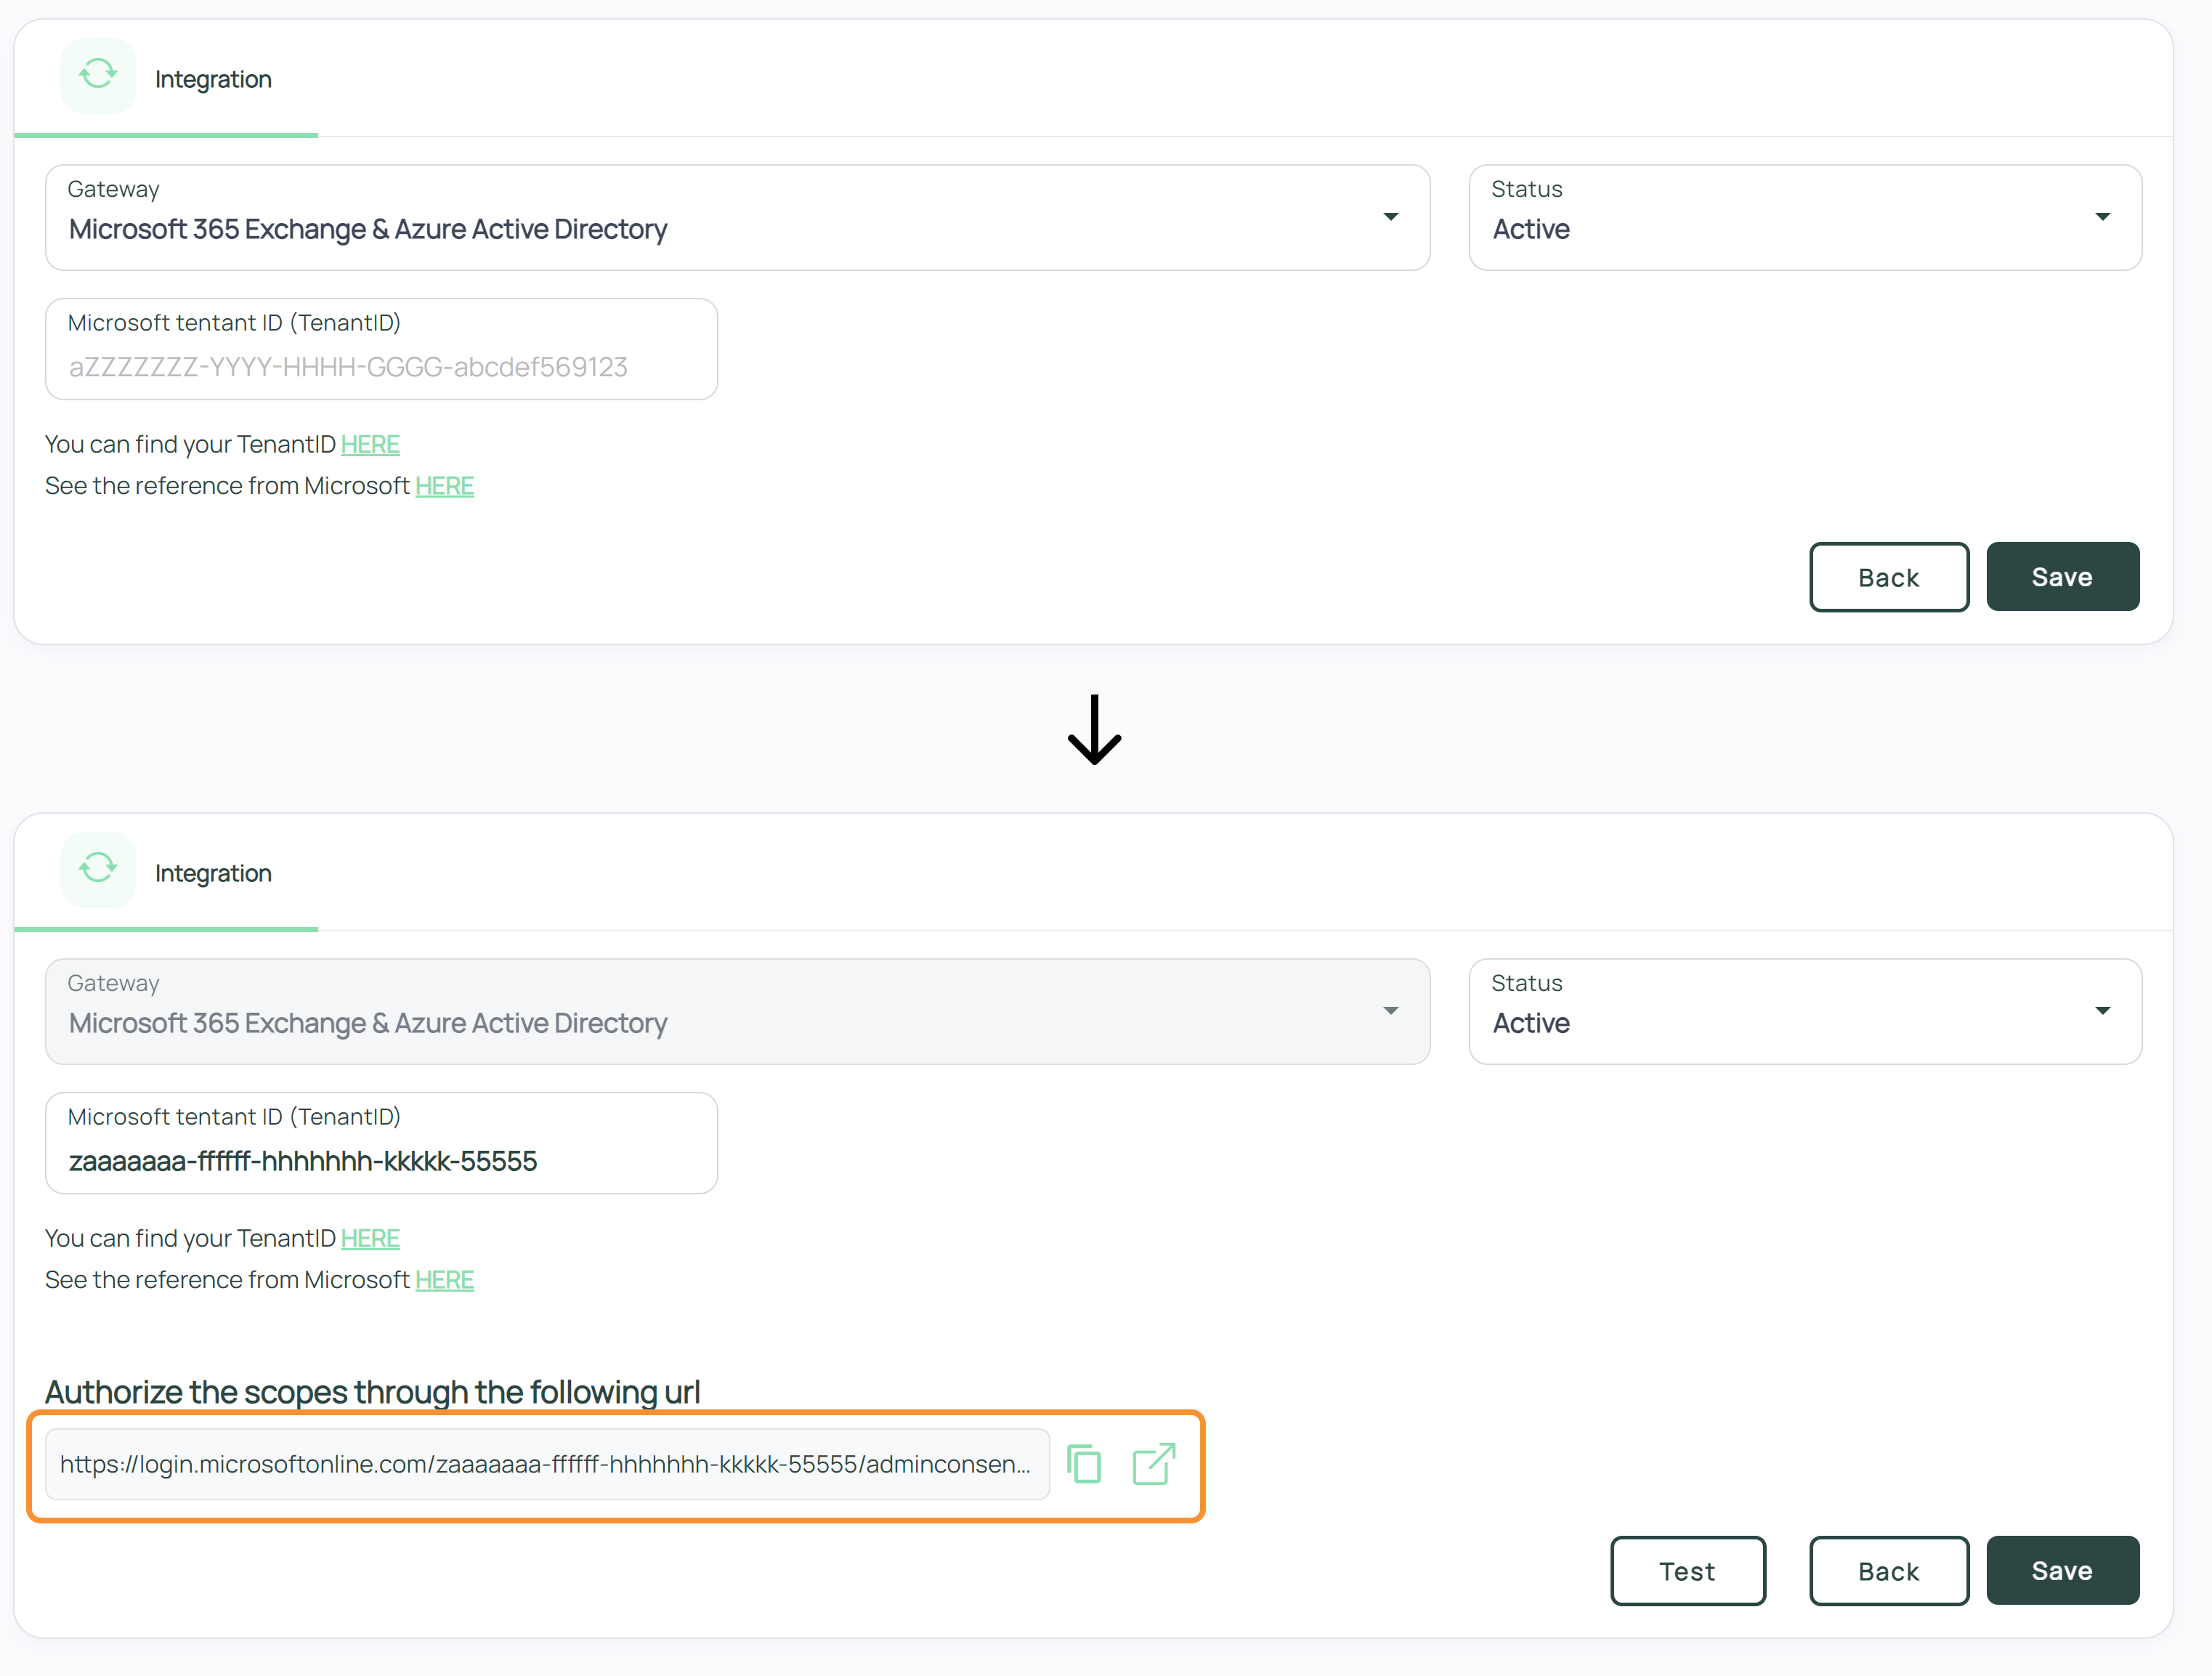Click the disabled lower Gateway dropdown arrow

coord(1390,1011)
